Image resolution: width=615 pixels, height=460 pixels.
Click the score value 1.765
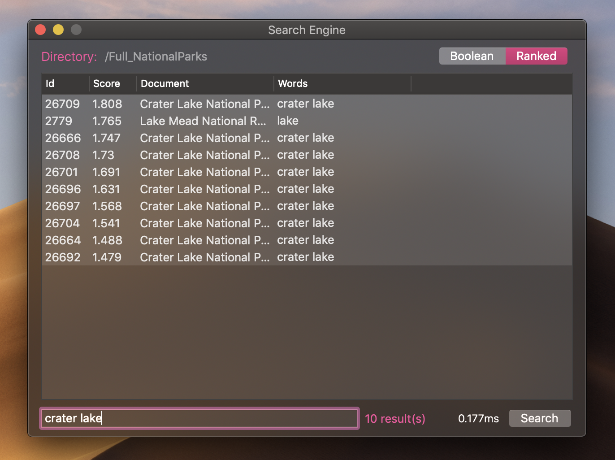point(107,121)
